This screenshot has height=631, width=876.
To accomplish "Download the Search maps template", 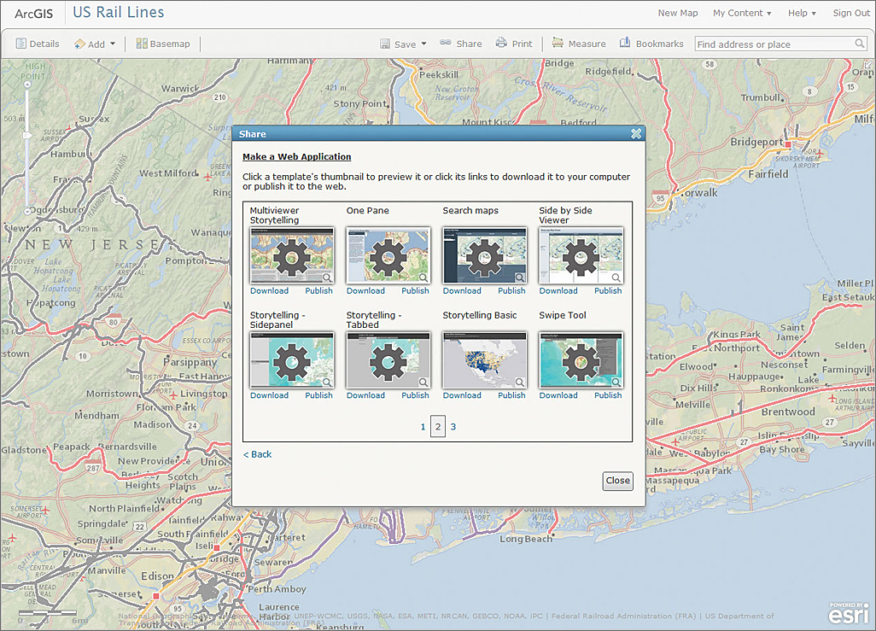I will [462, 290].
